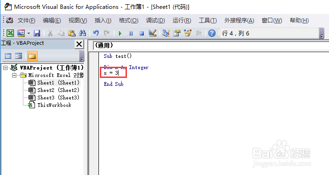Image resolution: width=329 pixels, height=175 pixels.
Task: Select Microsoft Excel 对象 folder
Action: (x=56, y=75)
